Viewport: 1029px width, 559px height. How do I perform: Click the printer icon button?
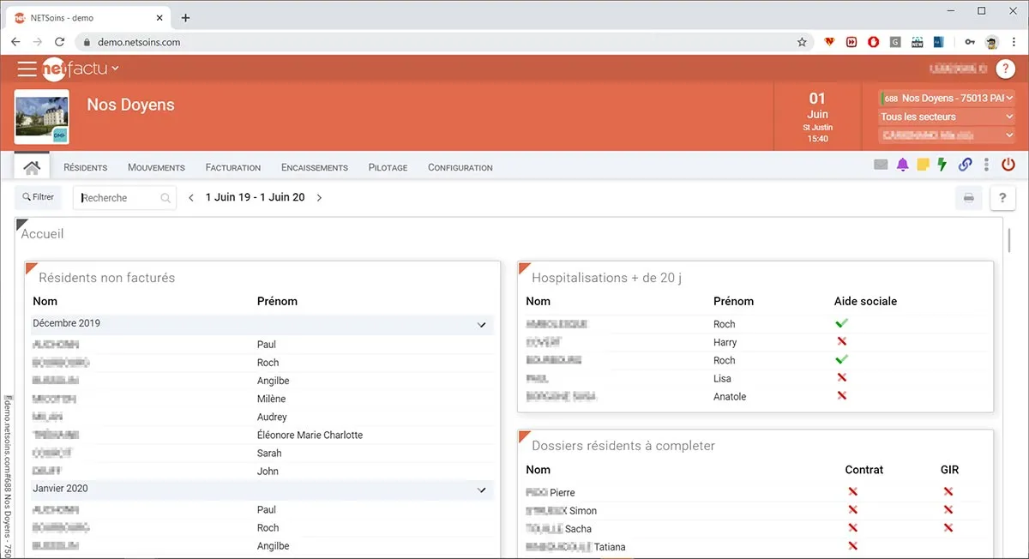pos(968,198)
